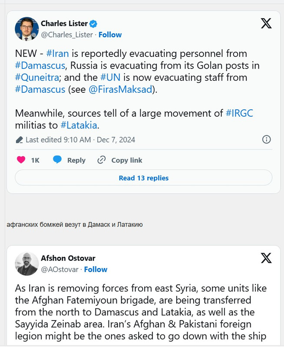Open the #UN hashtag

(x=110, y=78)
